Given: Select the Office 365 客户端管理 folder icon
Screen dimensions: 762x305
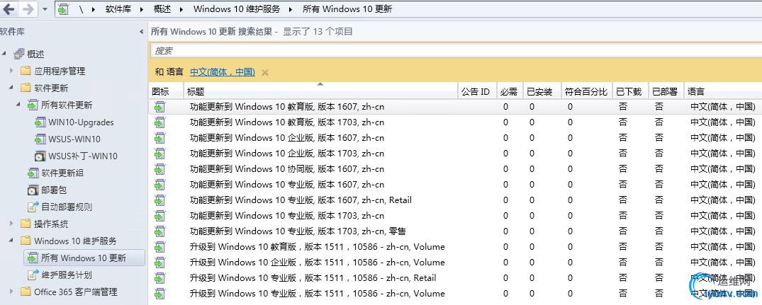Looking at the screenshot, I should pos(26,292).
